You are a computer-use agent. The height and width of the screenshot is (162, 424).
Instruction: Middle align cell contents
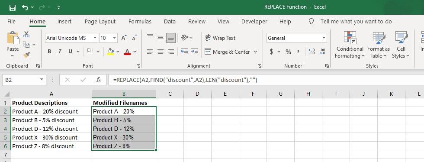pyautogui.click(x=161, y=38)
